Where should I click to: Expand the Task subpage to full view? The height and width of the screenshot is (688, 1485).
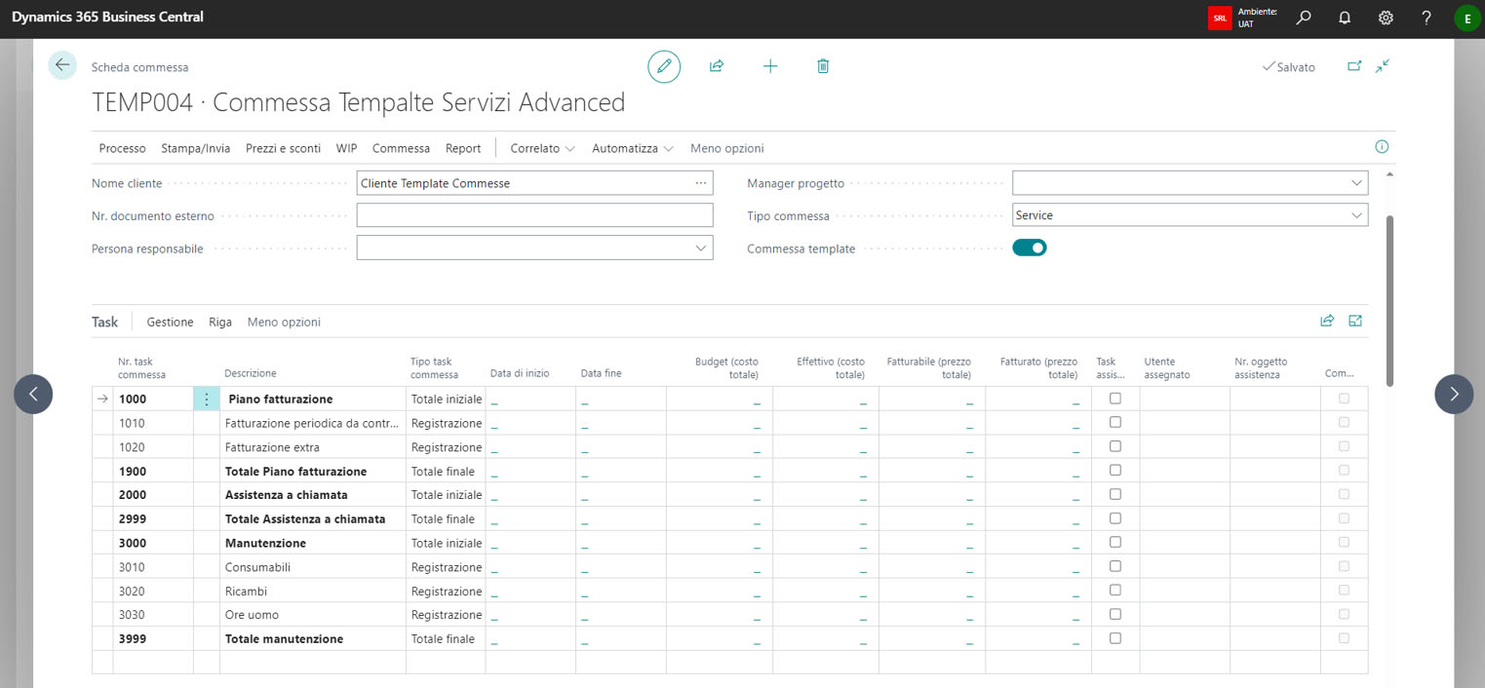1355,321
